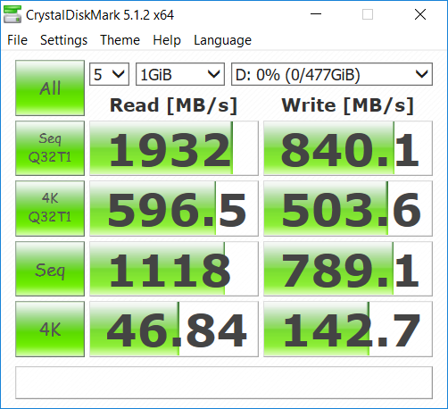The width and height of the screenshot is (448, 409).
Task: Open the File menu
Action: pos(17,40)
